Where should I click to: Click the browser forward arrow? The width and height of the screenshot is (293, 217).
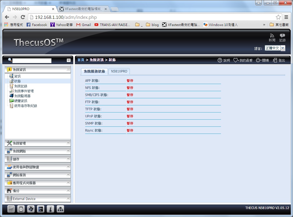coord(15,17)
